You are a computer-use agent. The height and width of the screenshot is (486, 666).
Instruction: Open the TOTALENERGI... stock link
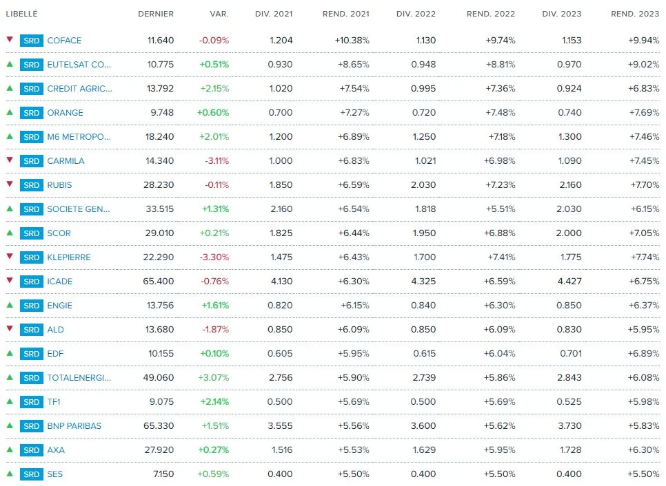(79, 378)
